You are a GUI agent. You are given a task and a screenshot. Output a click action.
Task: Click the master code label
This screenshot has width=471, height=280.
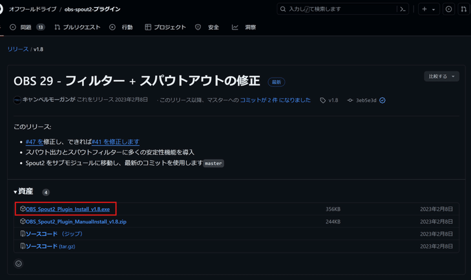coord(214,164)
